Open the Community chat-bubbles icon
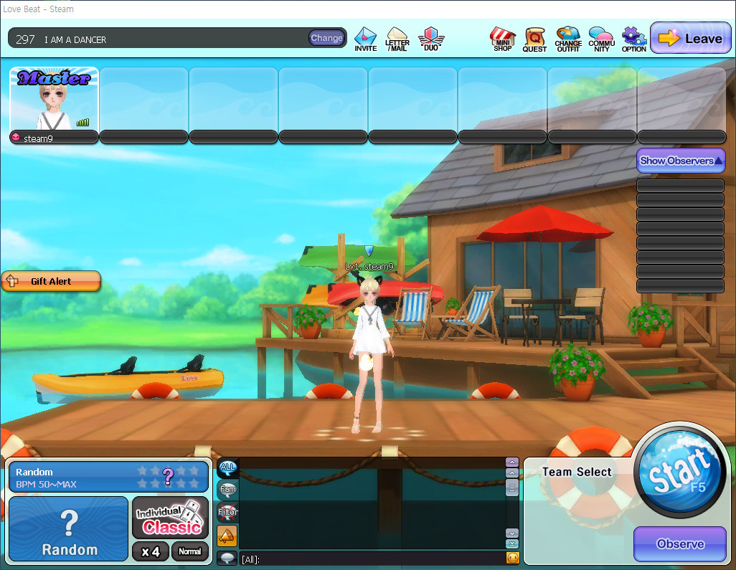The image size is (736, 570). 601,39
